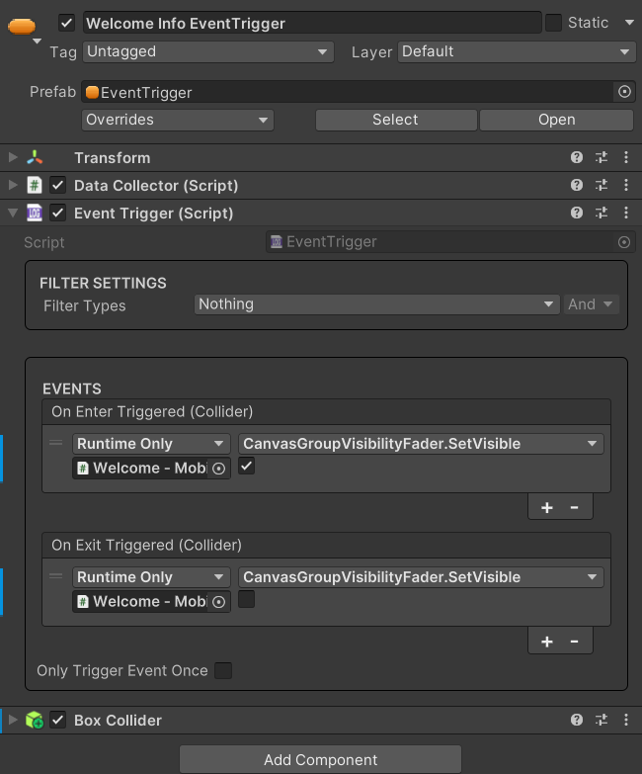Open prefab Overrides dropdown
This screenshot has height=774, width=642.
[x=178, y=120]
